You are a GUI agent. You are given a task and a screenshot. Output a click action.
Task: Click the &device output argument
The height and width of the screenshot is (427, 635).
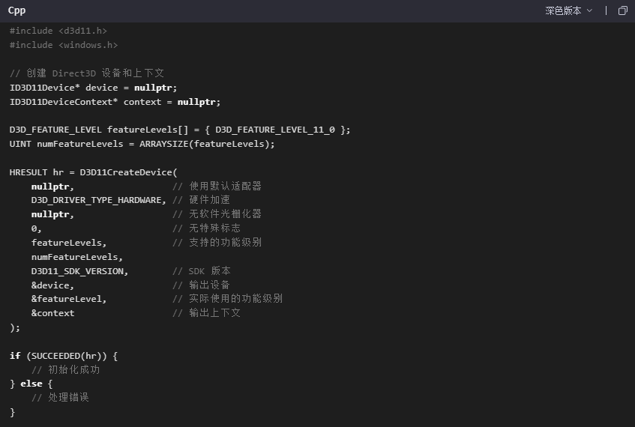click(52, 285)
